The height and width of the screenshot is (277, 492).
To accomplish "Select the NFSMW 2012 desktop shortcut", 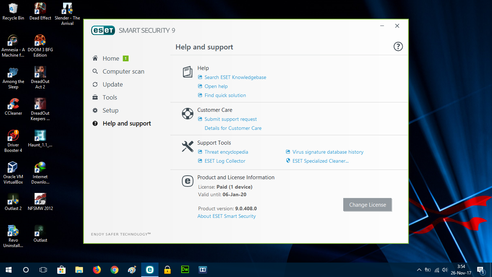I will coord(40,202).
